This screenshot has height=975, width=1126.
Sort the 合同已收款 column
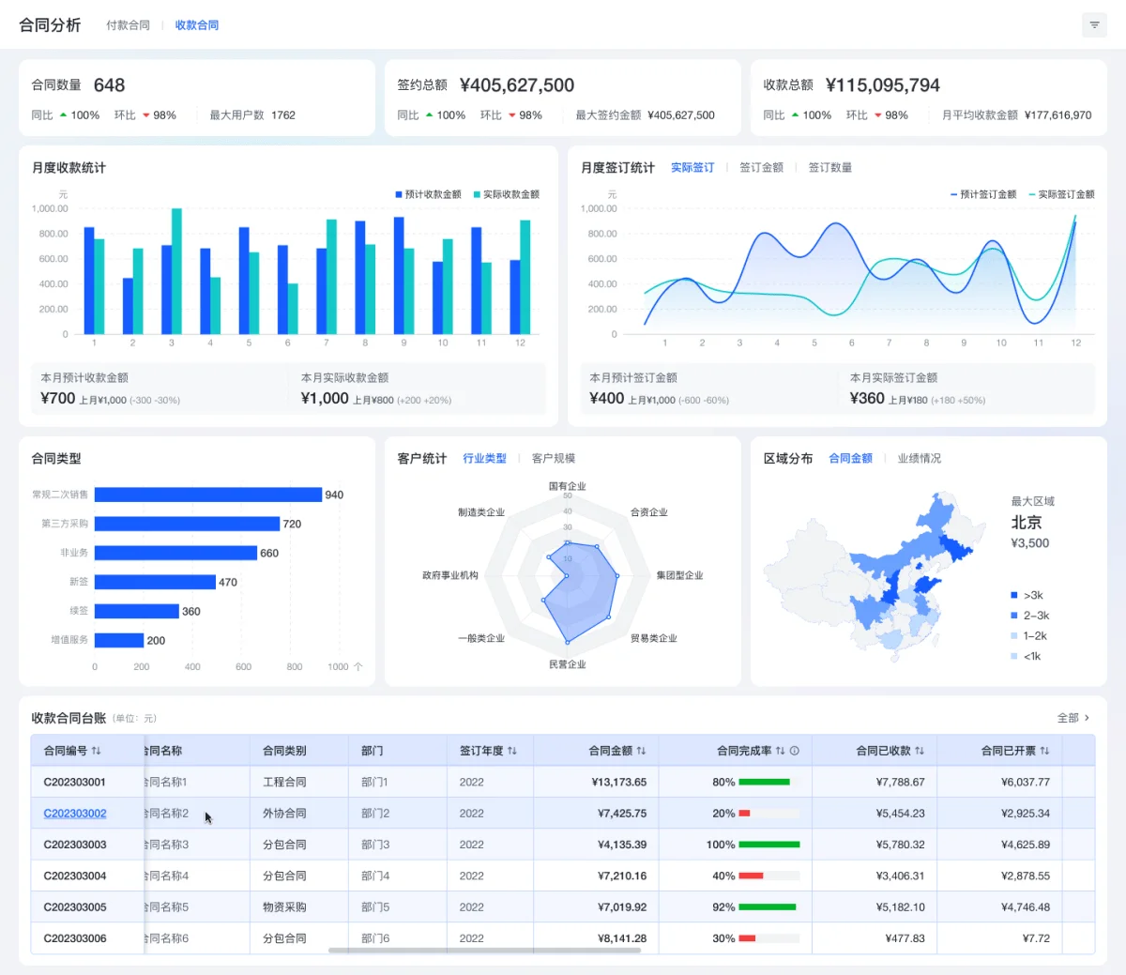coord(920,751)
